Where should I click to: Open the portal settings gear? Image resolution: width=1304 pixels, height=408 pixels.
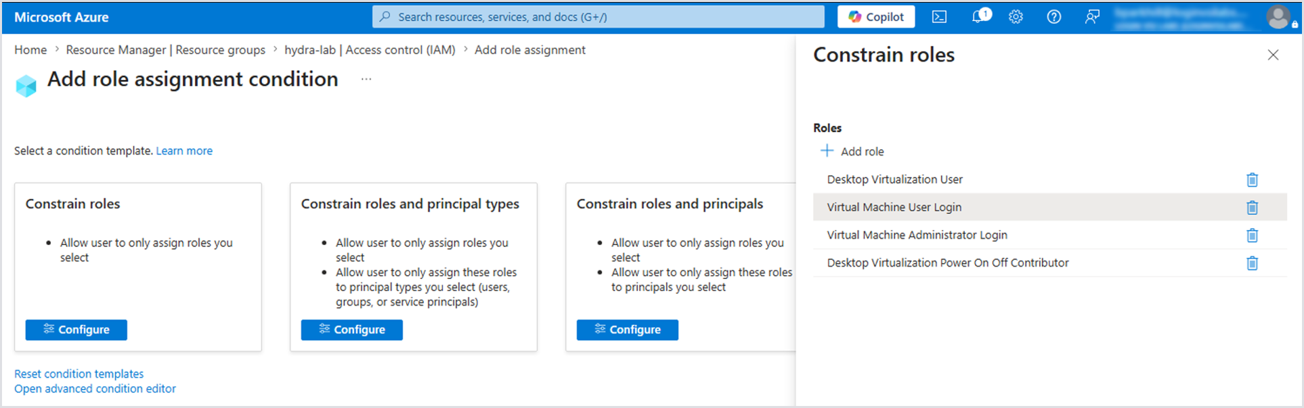[1016, 17]
